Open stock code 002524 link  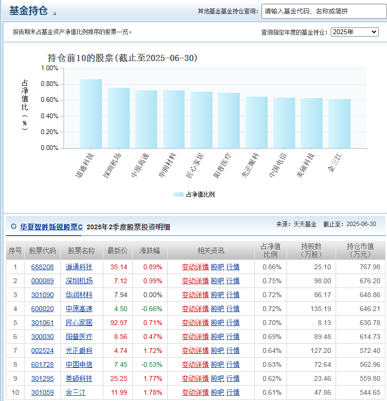(x=42, y=351)
